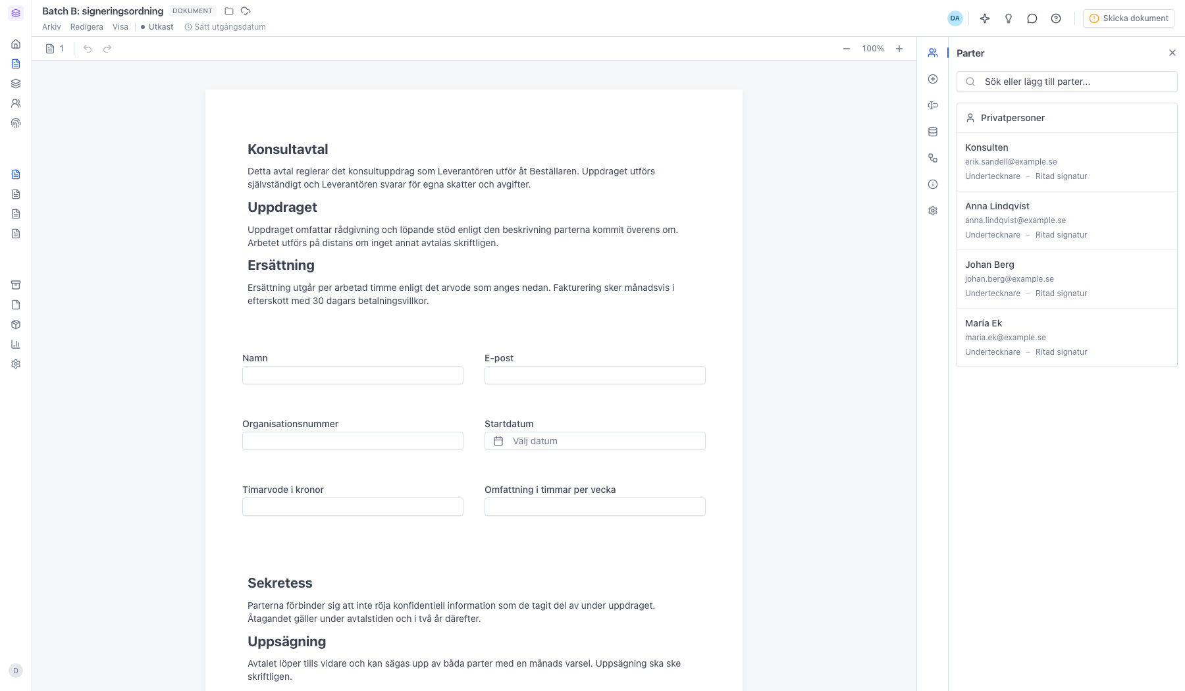Viewport: 1185px width, 691px height.
Task: Open the Visa menu
Action: tap(120, 27)
